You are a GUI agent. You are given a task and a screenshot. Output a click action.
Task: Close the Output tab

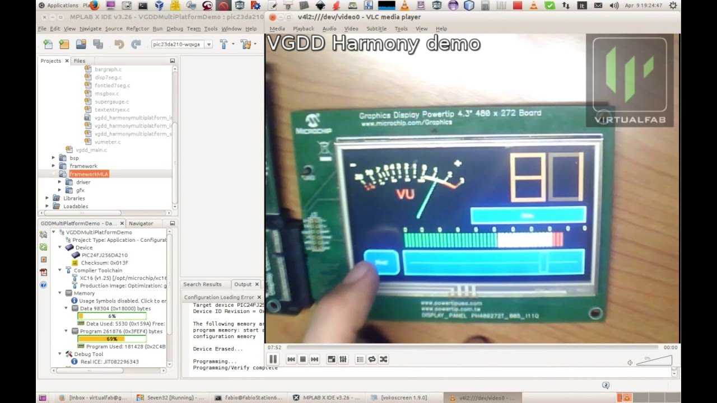pyautogui.click(x=257, y=284)
